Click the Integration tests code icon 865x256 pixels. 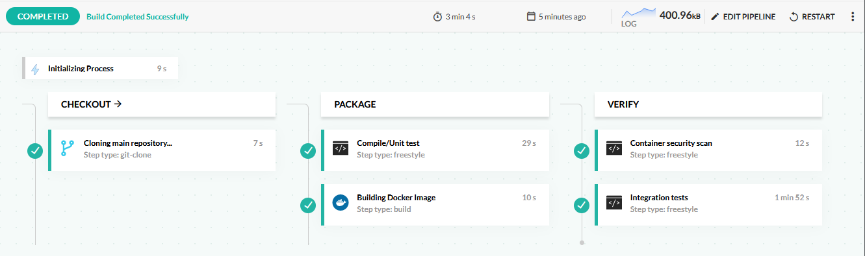tap(614, 203)
